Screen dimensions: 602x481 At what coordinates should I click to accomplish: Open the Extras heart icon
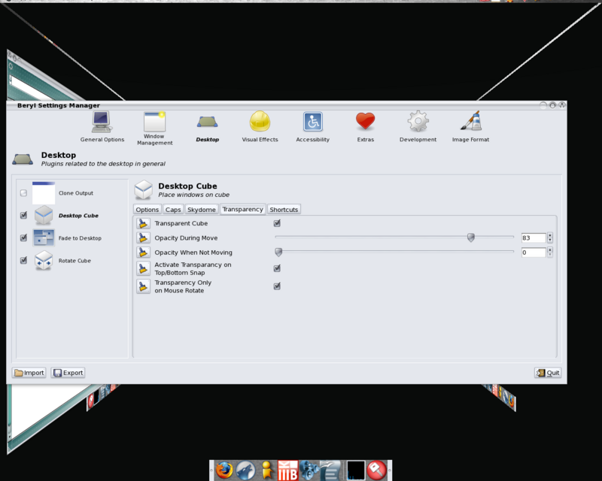365,121
